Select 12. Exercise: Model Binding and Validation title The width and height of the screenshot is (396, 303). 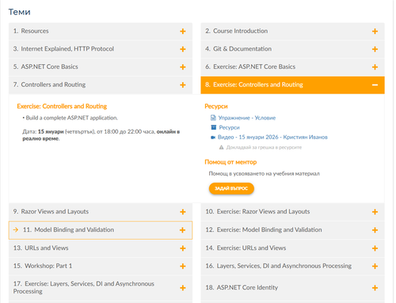coord(264,229)
